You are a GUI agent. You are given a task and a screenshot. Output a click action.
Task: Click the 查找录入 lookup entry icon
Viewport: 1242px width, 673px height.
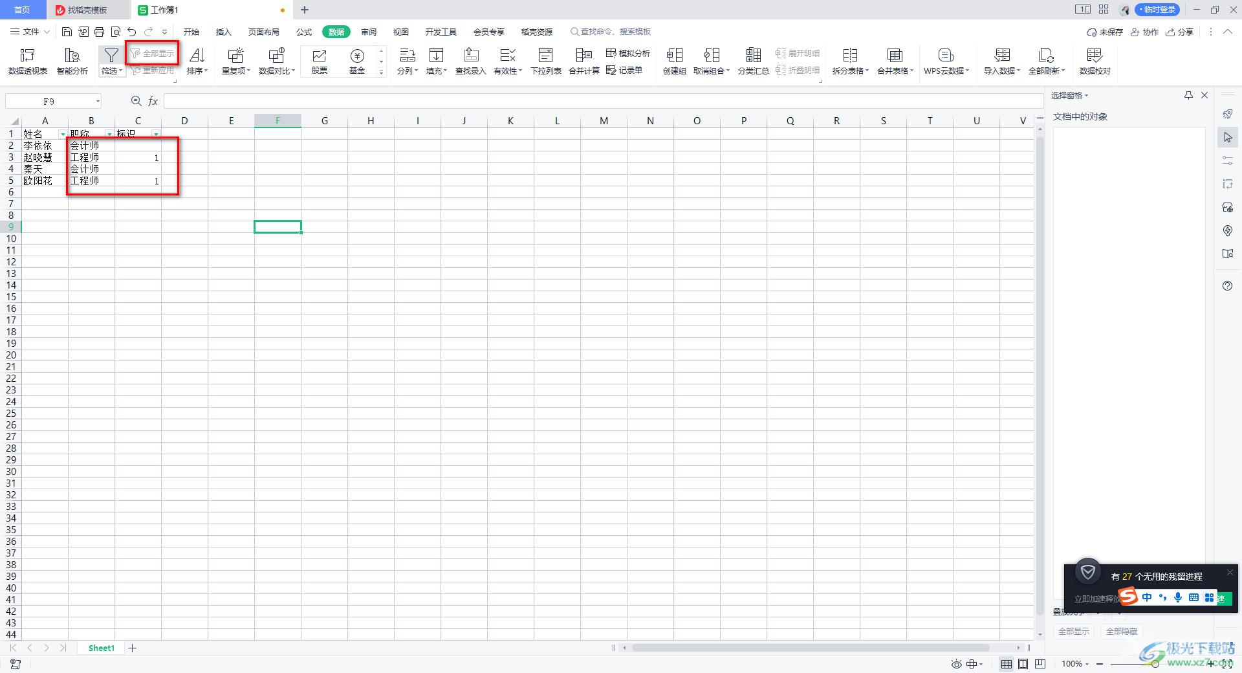[471, 61]
